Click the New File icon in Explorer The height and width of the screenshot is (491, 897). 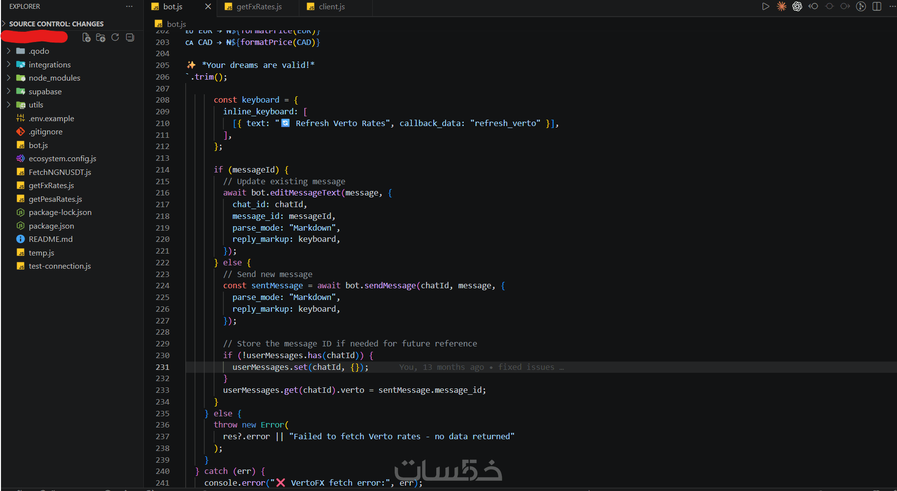coord(87,38)
